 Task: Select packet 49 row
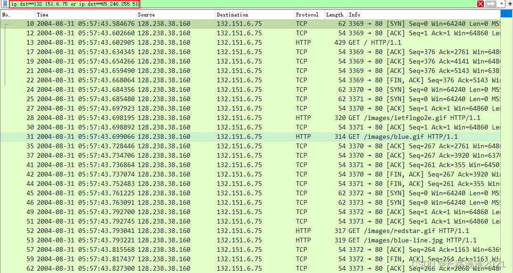250,212
